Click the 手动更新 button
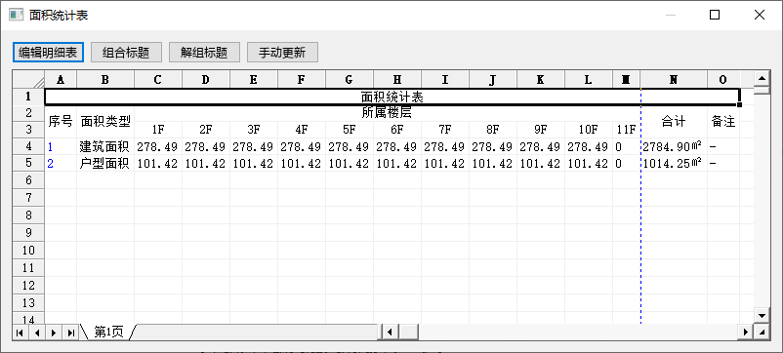This screenshot has height=353, width=783. point(282,53)
